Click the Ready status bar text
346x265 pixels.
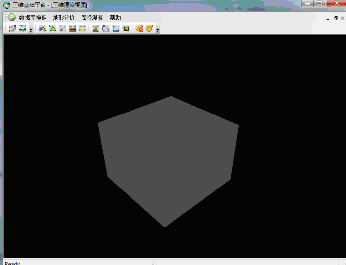12,263
